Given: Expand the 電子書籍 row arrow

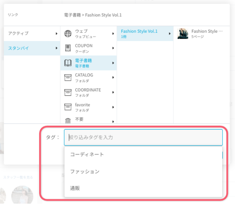Looking at the screenshot, I should [x=113, y=63].
